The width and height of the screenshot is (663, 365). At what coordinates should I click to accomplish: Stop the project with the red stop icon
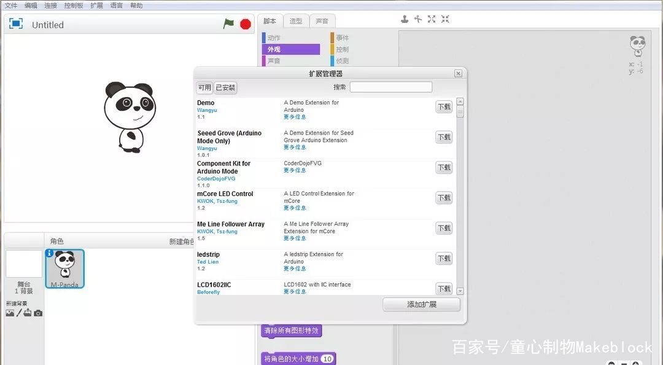[245, 24]
